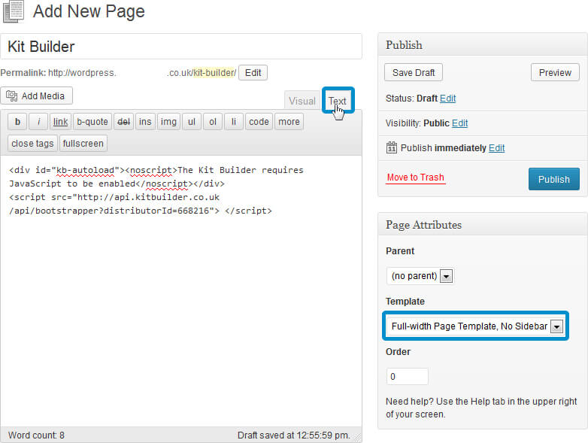Click the close tags button
Screen dimensions: 588x443
click(32, 144)
